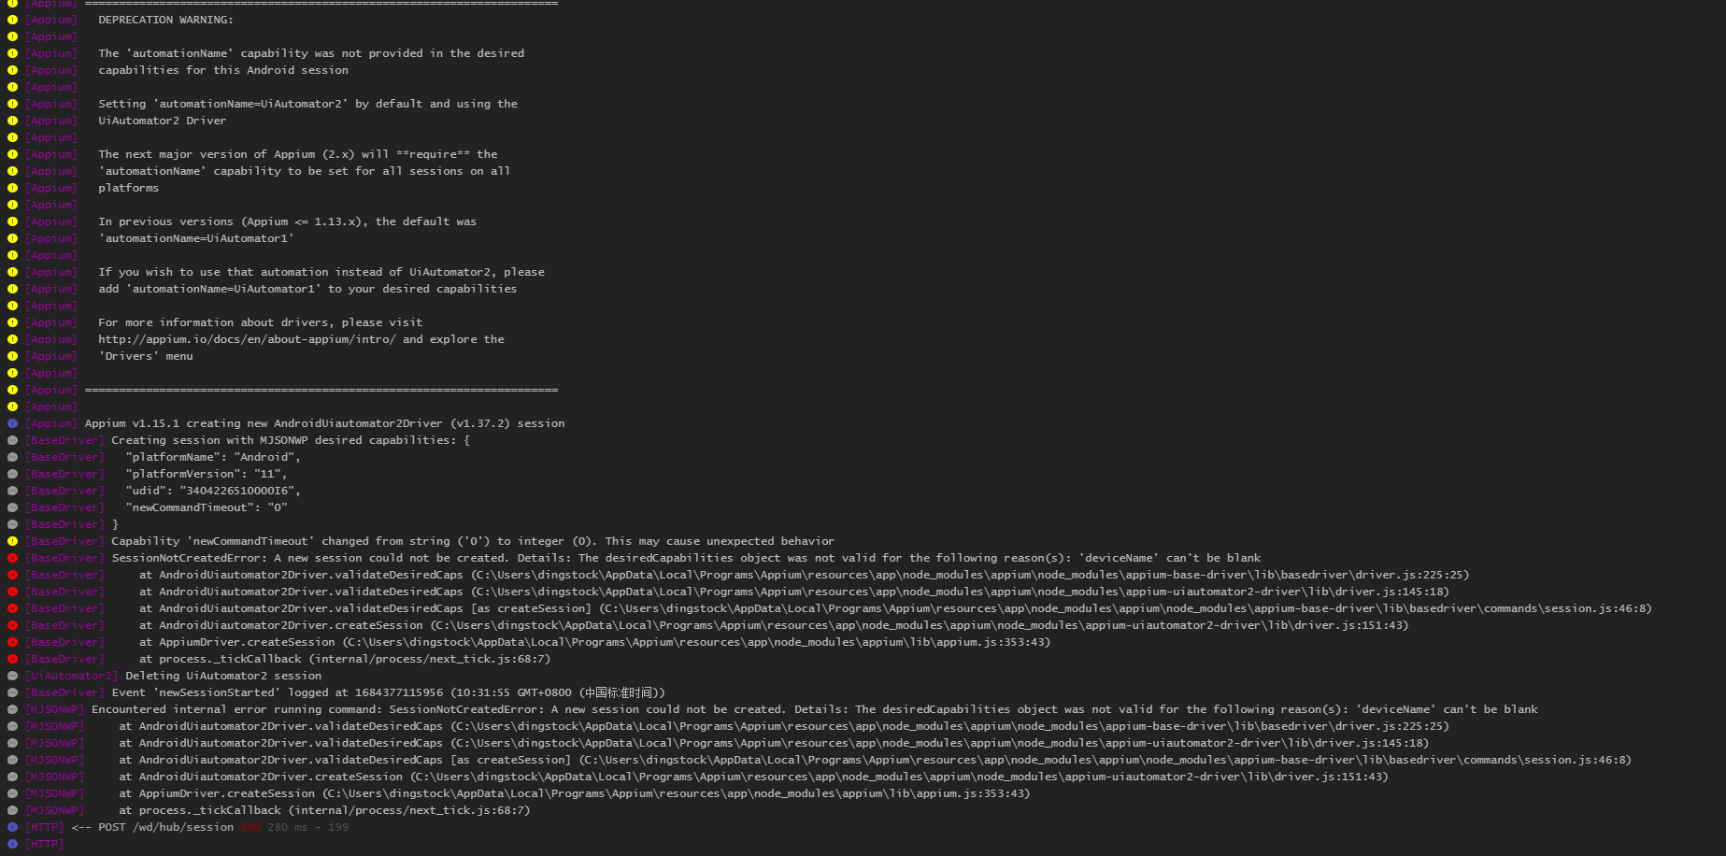Click the debug icon beside Deleting UiAutomator2 session
This screenshot has width=1726, height=856.
pos(12,676)
